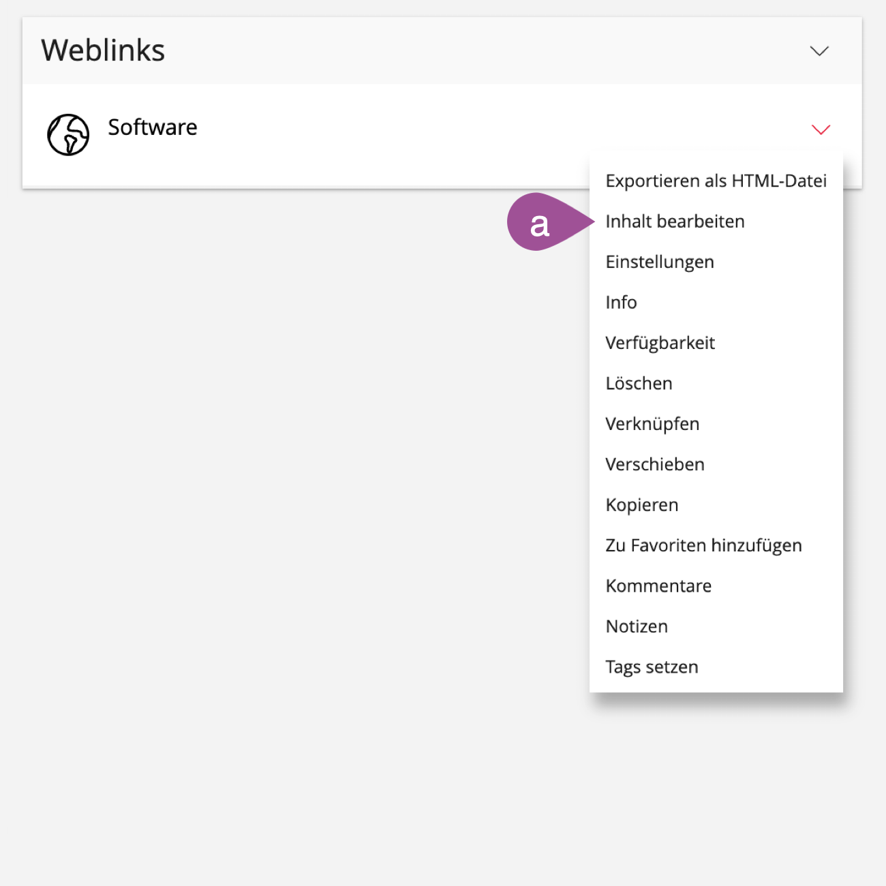Open Einstellungen from the actions menu
The image size is (886, 886).
[x=660, y=262]
